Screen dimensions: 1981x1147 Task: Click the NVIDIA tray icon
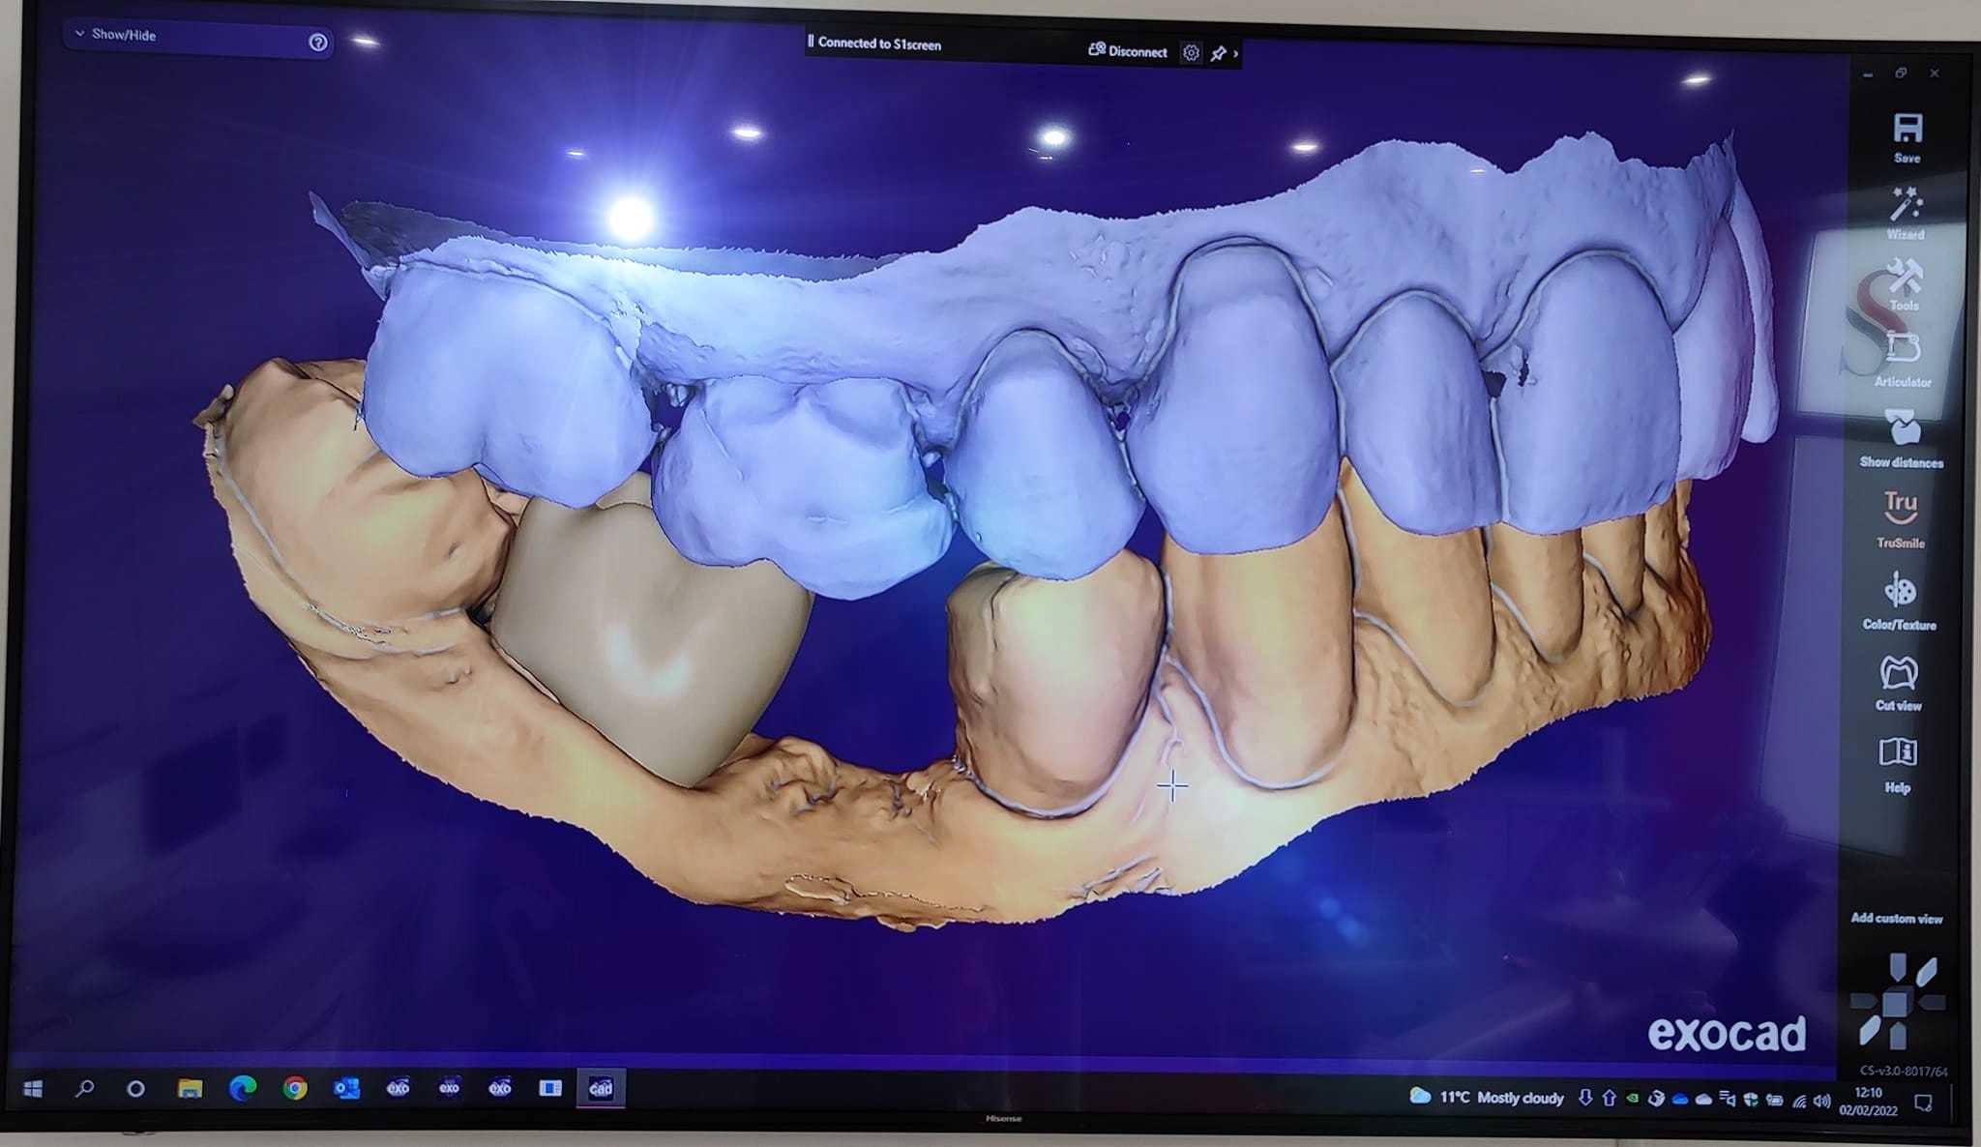pos(1633,1098)
